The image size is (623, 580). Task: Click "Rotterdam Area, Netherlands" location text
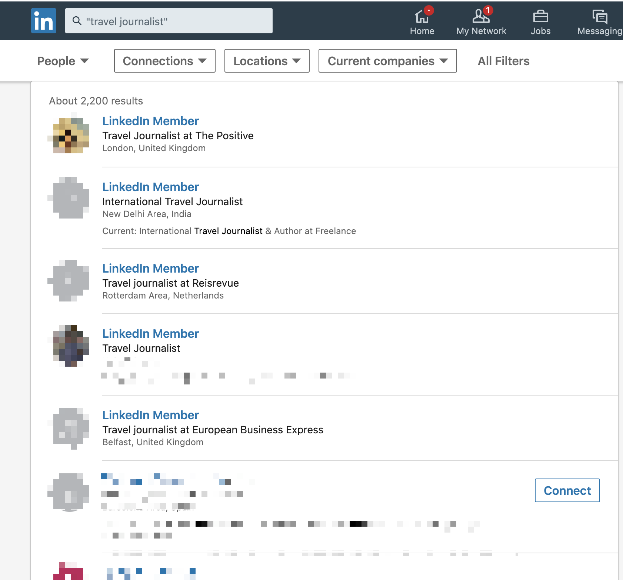(163, 296)
